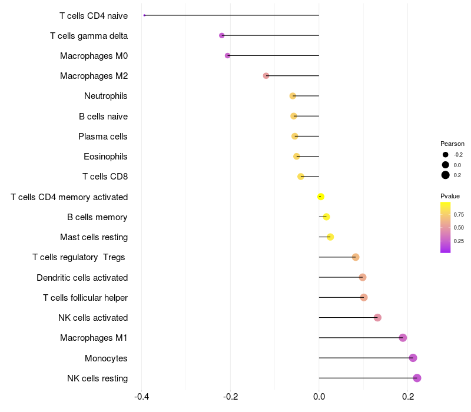
Task: Click the Neutrophils axis label
Action: (106, 96)
